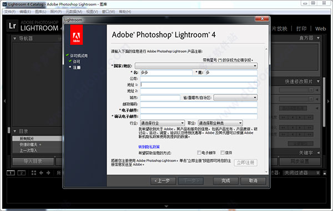Click the 立即注册 button
The image size is (333, 211).
coord(246,163)
